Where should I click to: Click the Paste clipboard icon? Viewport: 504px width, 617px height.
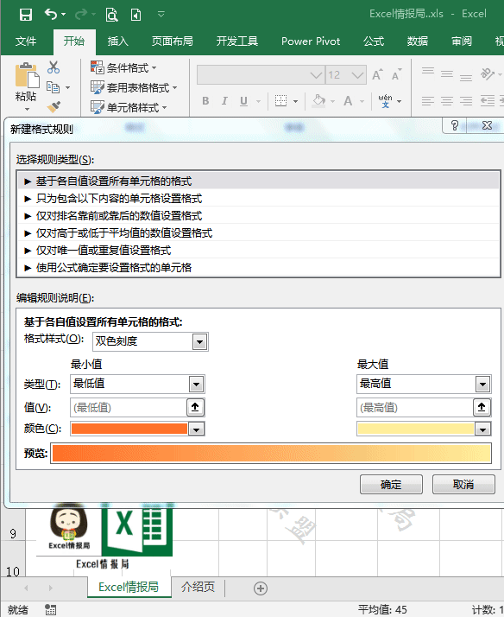click(x=27, y=75)
